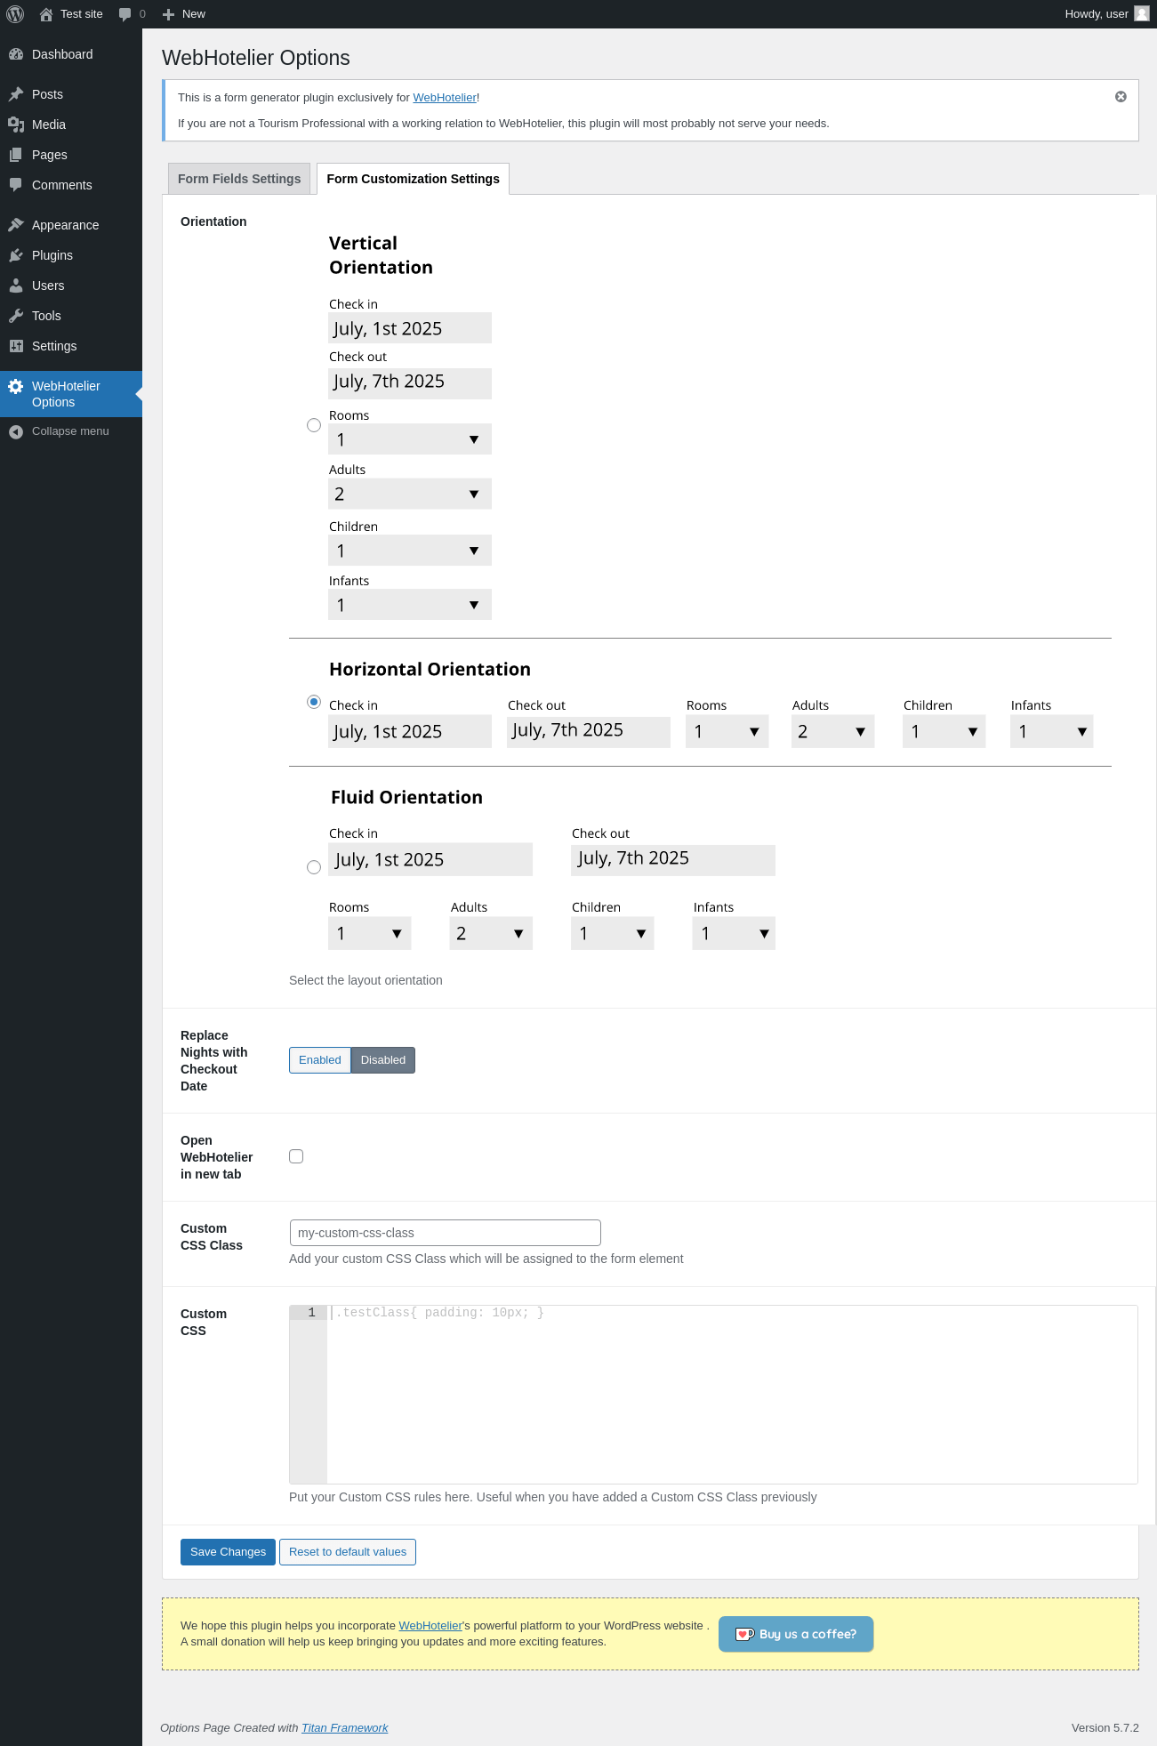The image size is (1157, 1746).
Task: Open Dashboard menu item
Action: [x=71, y=54]
